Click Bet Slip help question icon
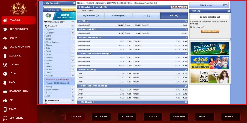This screenshot has height=123, width=247. pyautogui.click(x=228, y=11)
